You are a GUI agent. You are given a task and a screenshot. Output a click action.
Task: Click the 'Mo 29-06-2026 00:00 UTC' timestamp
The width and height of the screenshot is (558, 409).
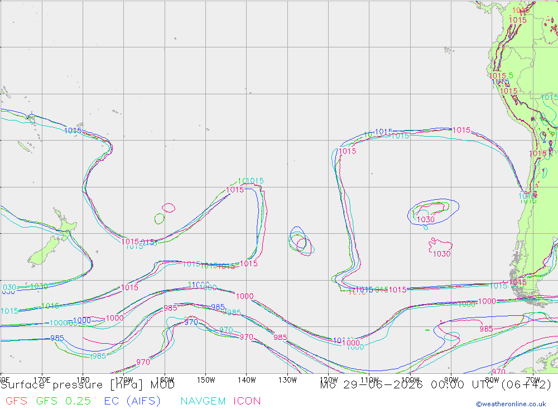408,385
